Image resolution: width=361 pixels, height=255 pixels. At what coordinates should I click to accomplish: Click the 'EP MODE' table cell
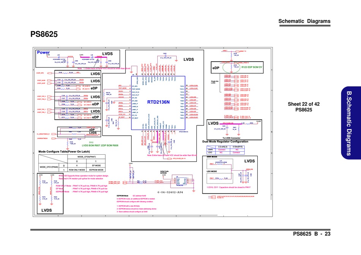97,165
